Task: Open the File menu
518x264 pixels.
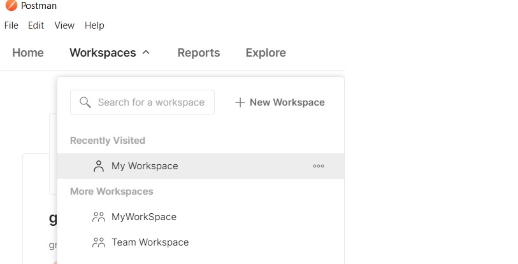Action: click(11, 25)
